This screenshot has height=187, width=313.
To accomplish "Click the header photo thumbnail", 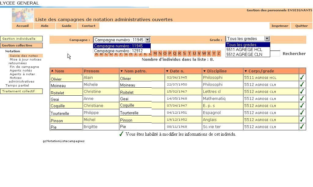I will (x=23, y=15).
